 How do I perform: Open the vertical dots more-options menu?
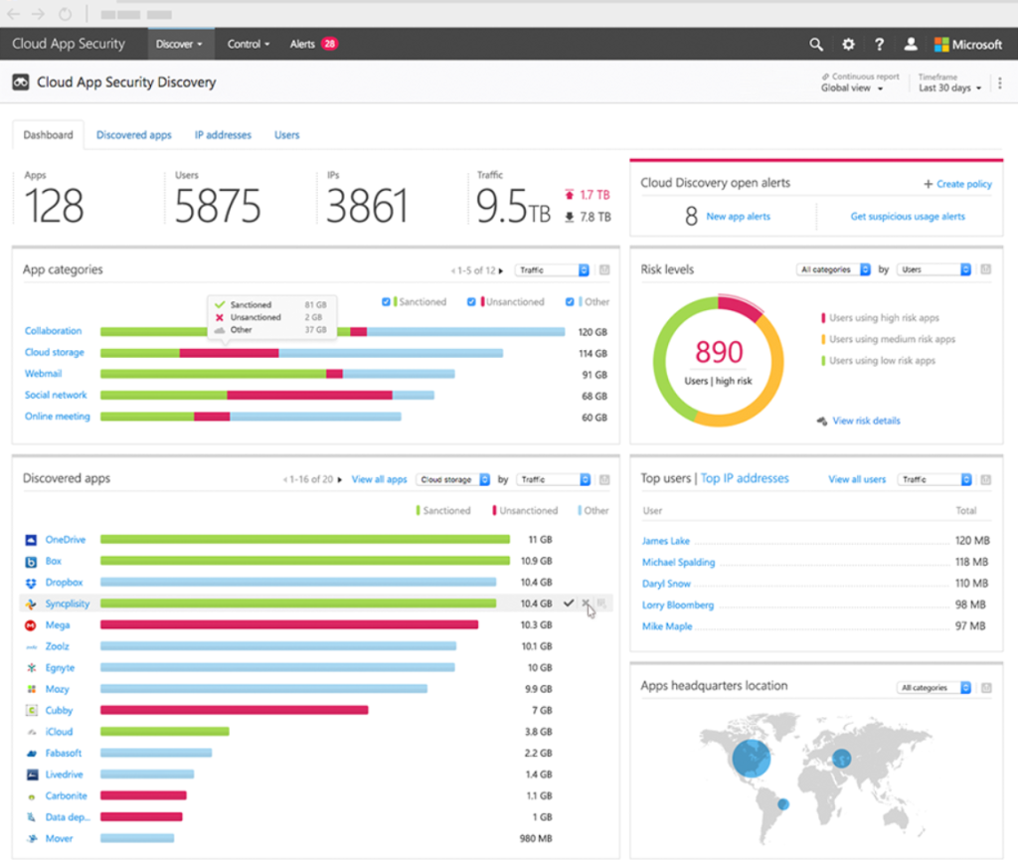pyautogui.click(x=1000, y=84)
